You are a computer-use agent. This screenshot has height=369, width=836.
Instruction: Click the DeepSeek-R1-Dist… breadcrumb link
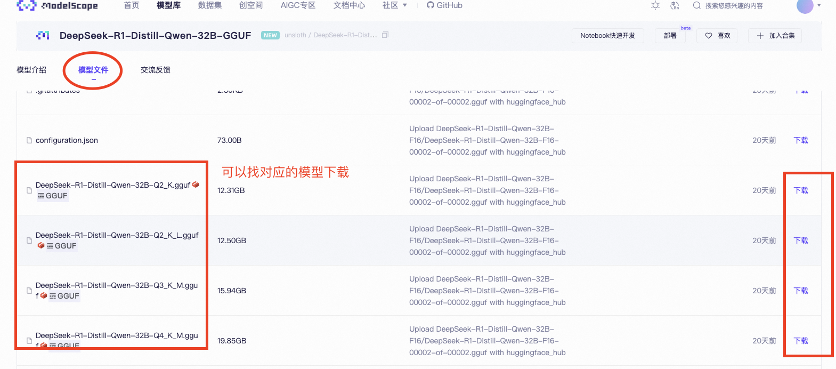[345, 35]
